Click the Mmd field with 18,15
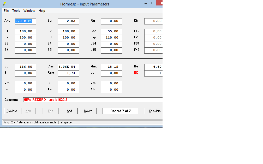The height and width of the screenshot is (164, 263). click(112, 67)
